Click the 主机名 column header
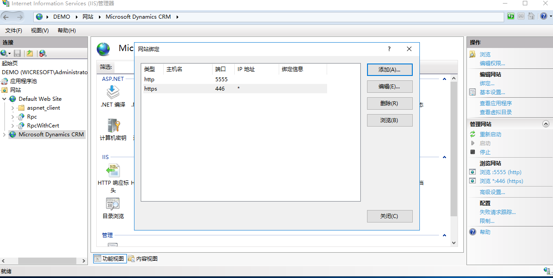Image resolution: width=553 pixels, height=278 pixels. (188, 69)
